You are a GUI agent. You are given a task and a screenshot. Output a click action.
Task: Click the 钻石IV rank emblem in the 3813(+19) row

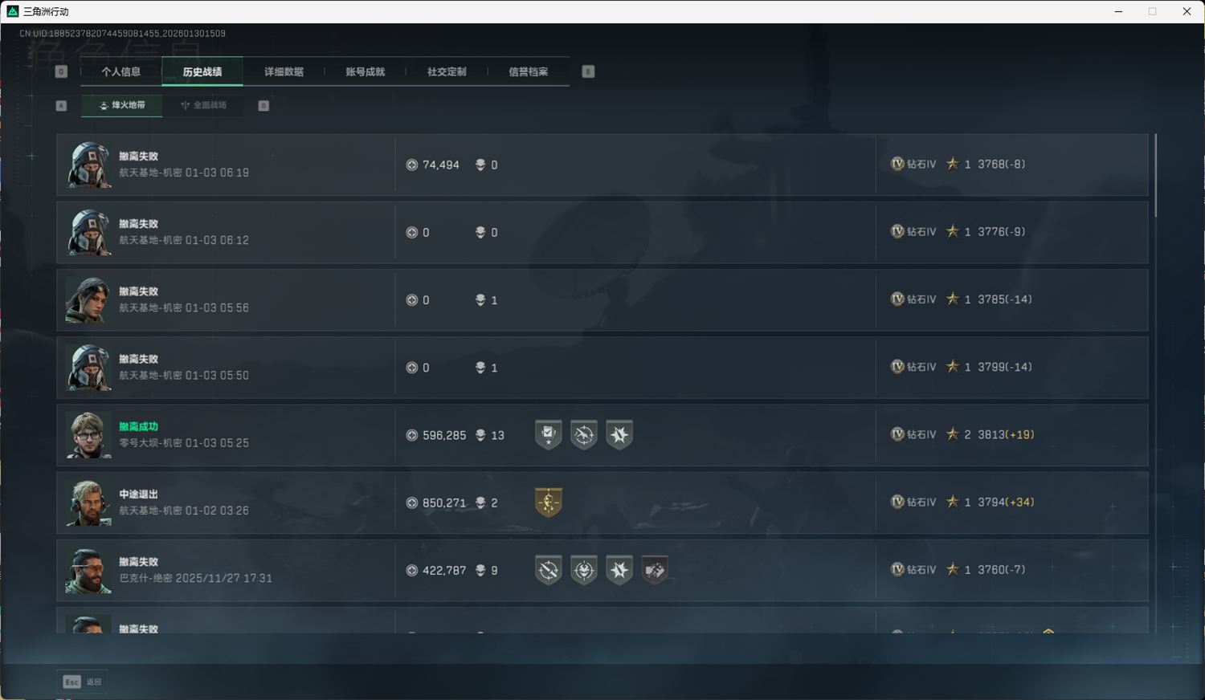(x=897, y=434)
